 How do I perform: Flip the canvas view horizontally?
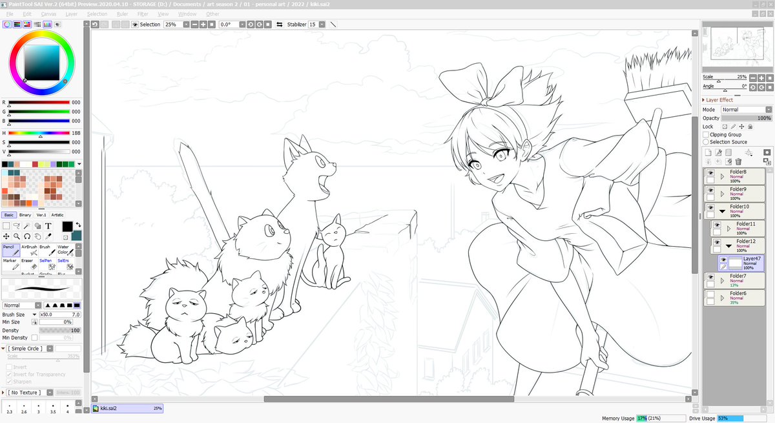(x=280, y=24)
